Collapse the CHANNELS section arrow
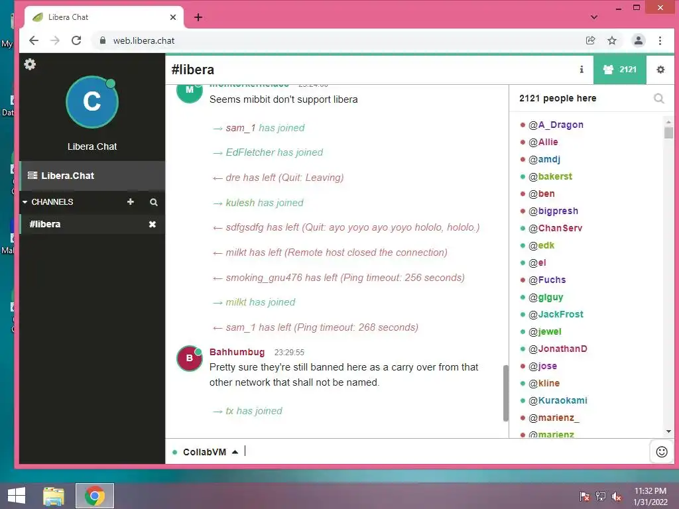This screenshot has width=679, height=509. (25, 202)
